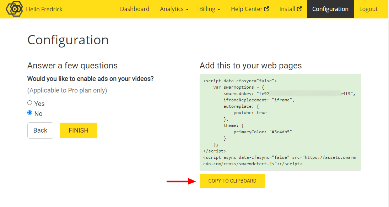The width and height of the screenshot is (389, 207).
Task: Go back with the Back button
Action: 40,130
